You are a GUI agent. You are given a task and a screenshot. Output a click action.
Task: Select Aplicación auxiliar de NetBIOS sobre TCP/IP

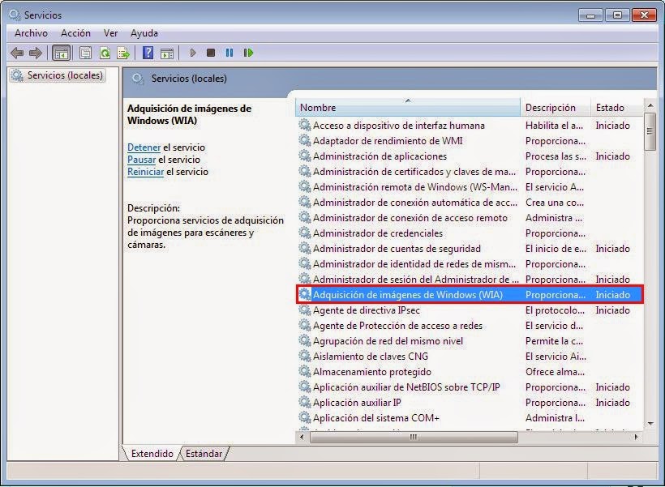[470, 387]
